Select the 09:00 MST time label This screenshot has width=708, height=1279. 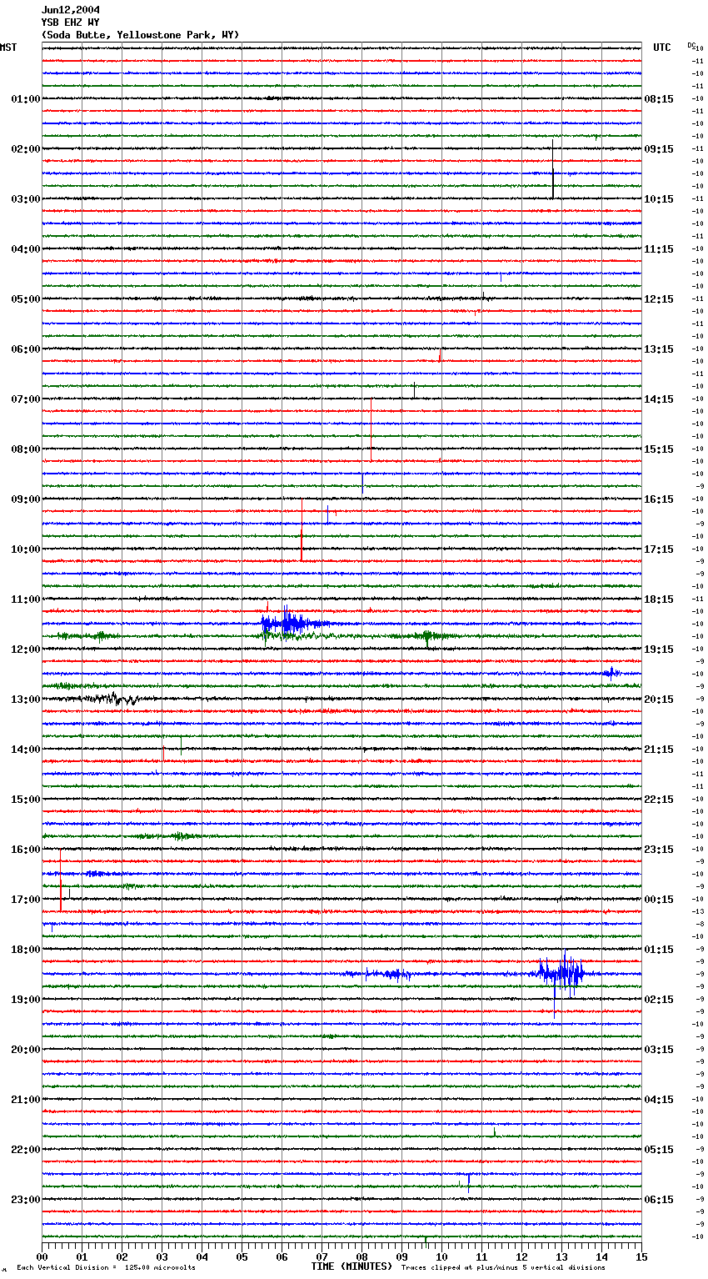(x=26, y=499)
